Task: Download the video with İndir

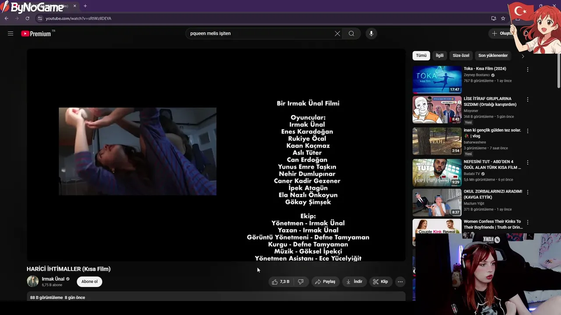Action: click(354, 282)
